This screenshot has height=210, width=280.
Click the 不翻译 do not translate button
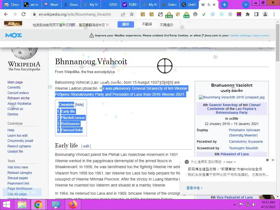(147, 24)
